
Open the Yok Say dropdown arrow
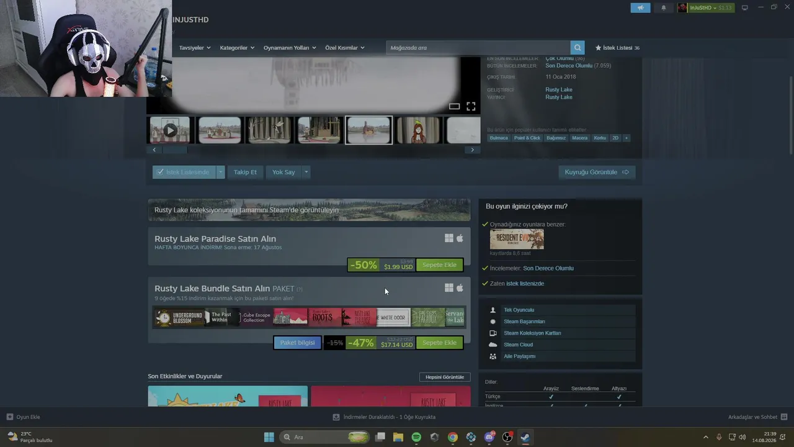[306, 172]
